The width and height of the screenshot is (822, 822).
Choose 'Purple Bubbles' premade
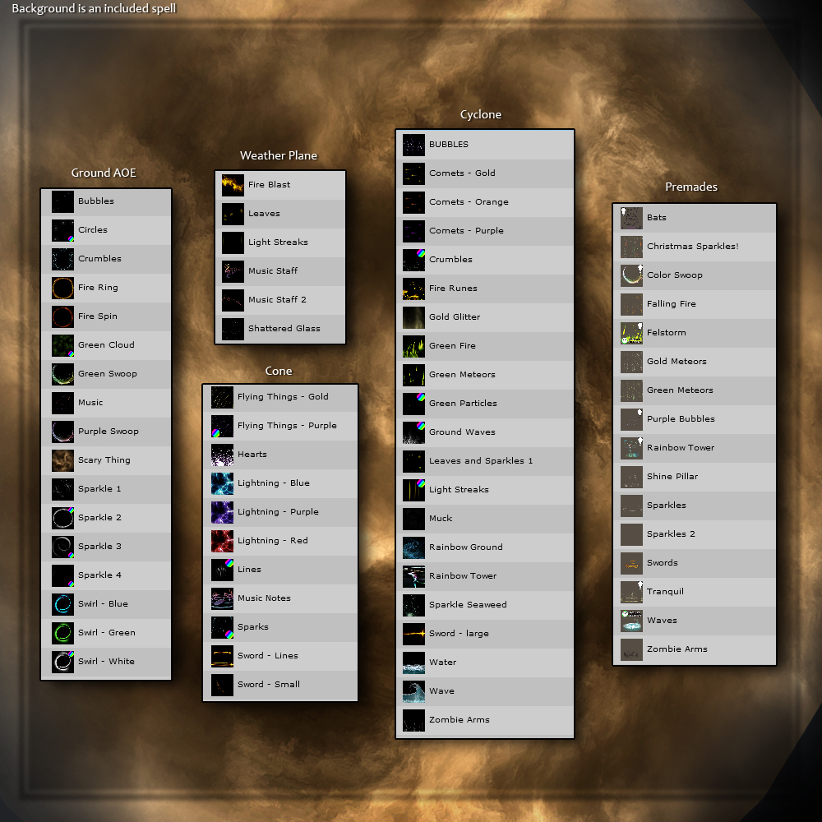694,419
